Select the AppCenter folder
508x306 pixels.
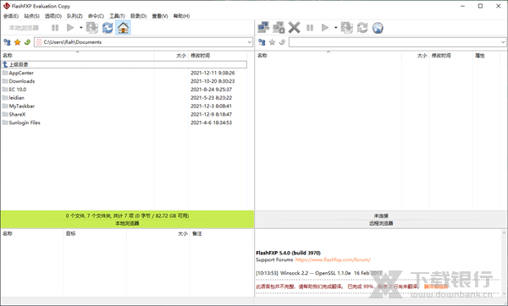[x=21, y=73]
